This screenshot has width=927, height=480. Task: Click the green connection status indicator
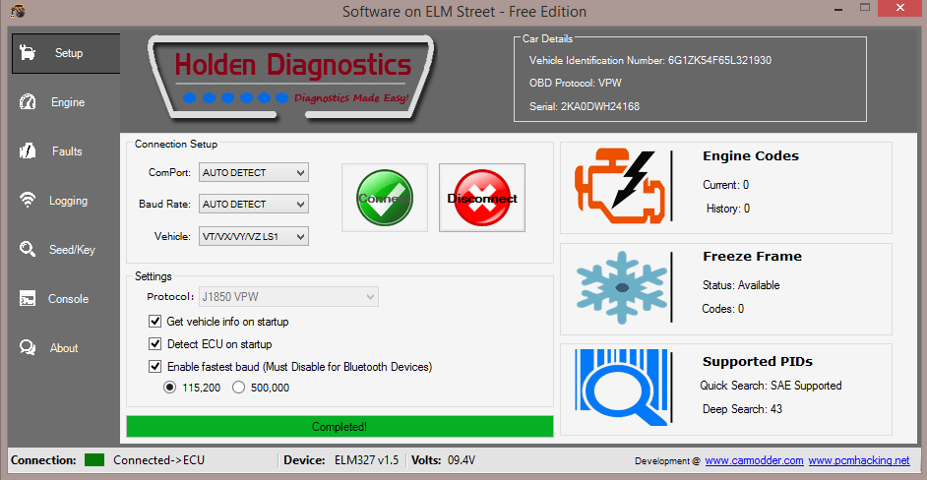tap(94, 460)
